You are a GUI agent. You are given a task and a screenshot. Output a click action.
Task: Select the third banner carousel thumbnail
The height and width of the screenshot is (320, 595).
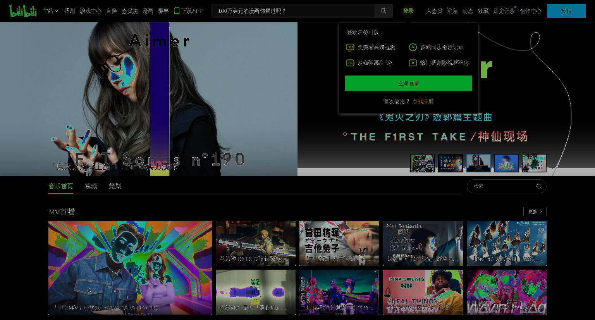(478, 163)
